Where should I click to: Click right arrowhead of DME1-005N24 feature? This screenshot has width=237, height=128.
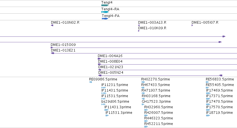221,75
